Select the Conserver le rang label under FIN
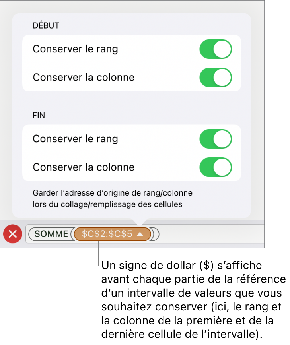 75,139
